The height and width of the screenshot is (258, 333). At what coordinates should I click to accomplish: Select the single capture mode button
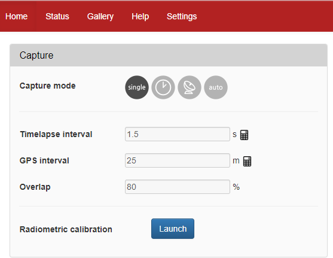pyautogui.click(x=137, y=87)
